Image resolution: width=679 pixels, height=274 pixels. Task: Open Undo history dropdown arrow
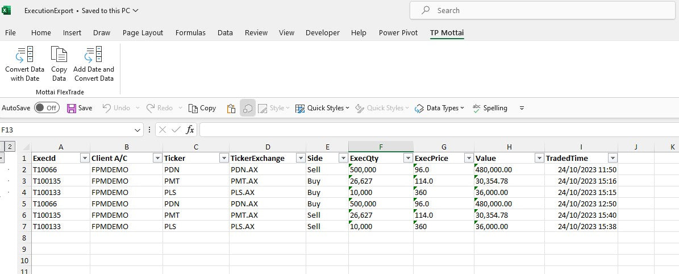[138, 108]
